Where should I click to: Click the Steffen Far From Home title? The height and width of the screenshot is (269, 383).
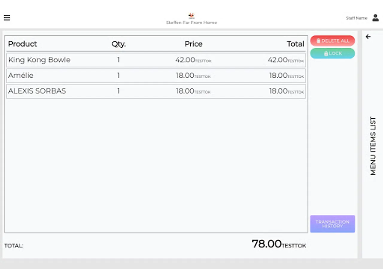pos(191,23)
